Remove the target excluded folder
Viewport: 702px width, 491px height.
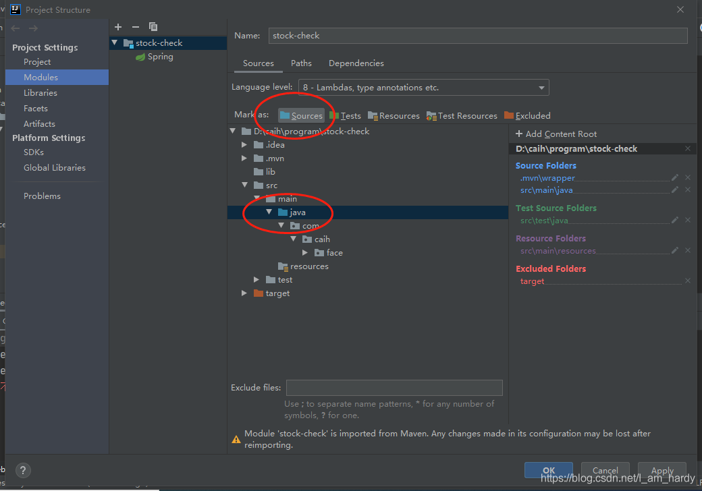point(687,281)
